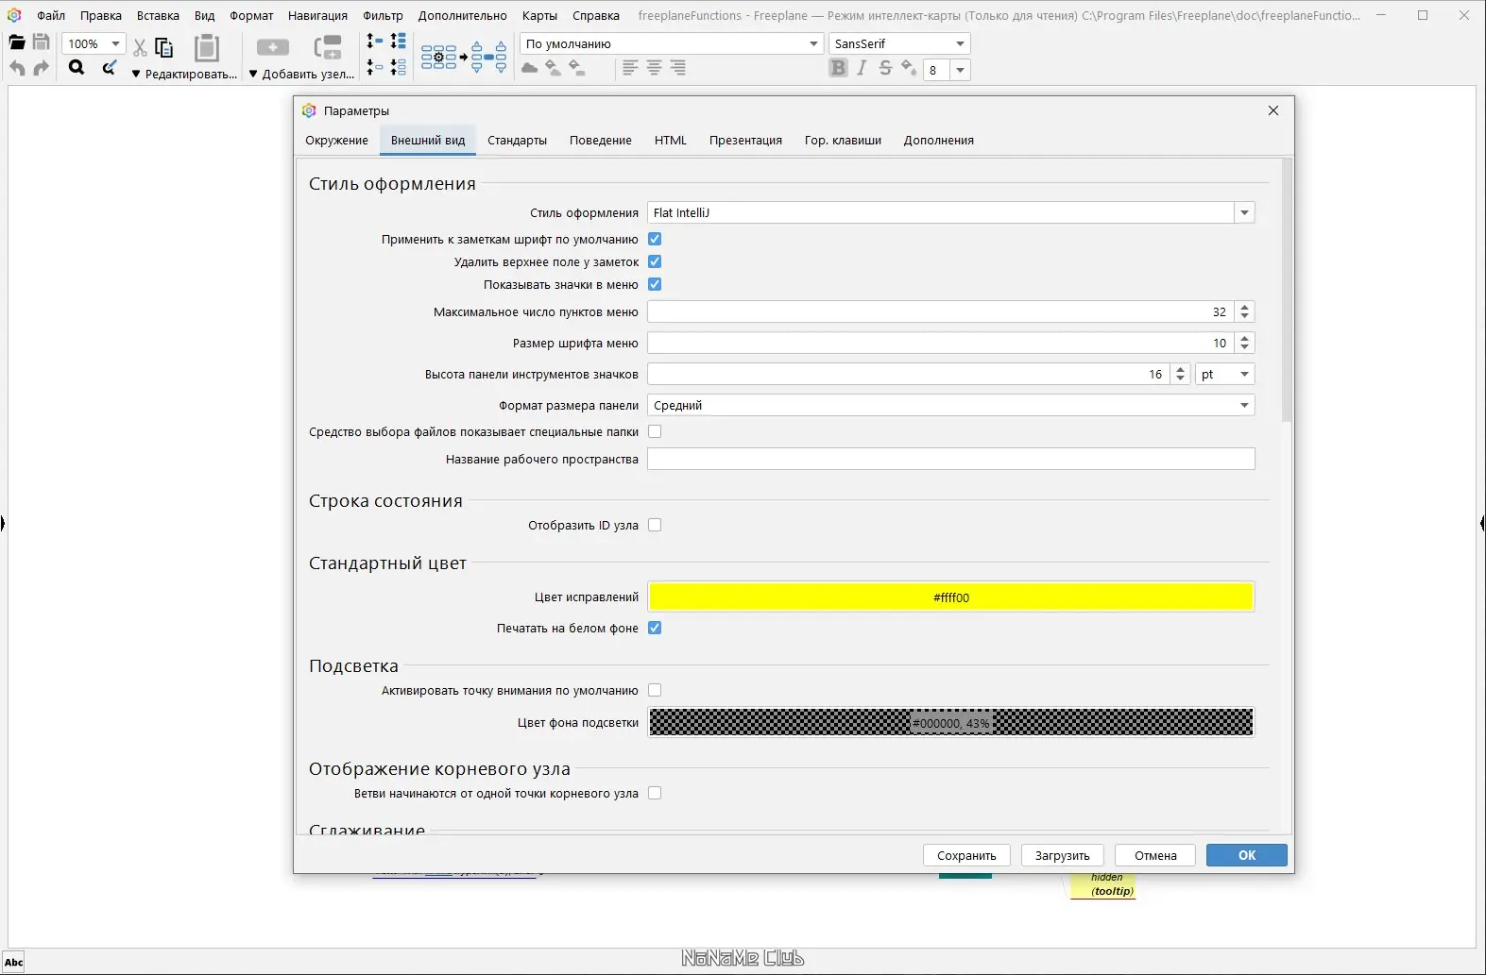This screenshot has height=975, width=1486.
Task: Click the copy icon in toolbar
Action: pyautogui.click(x=164, y=47)
